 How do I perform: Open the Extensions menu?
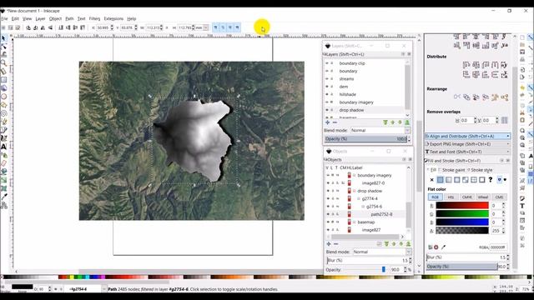click(113, 18)
